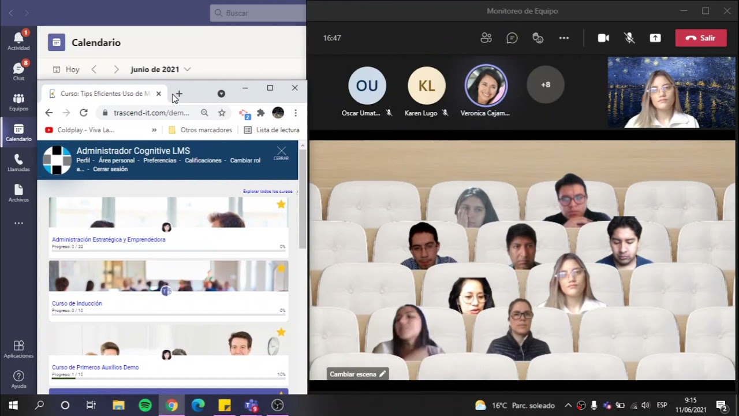
Task: Open reactions and raise hand menu
Action: (x=538, y=38)
